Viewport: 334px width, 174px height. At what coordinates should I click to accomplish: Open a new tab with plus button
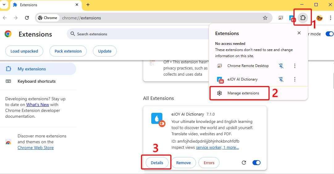pyautogui.click(x=88, y=5)
